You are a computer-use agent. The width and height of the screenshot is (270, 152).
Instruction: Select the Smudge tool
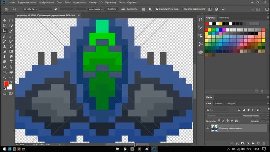11,57
